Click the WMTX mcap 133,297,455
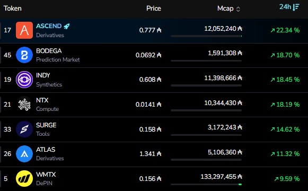The image size is (308, 191). pos(222,177)
